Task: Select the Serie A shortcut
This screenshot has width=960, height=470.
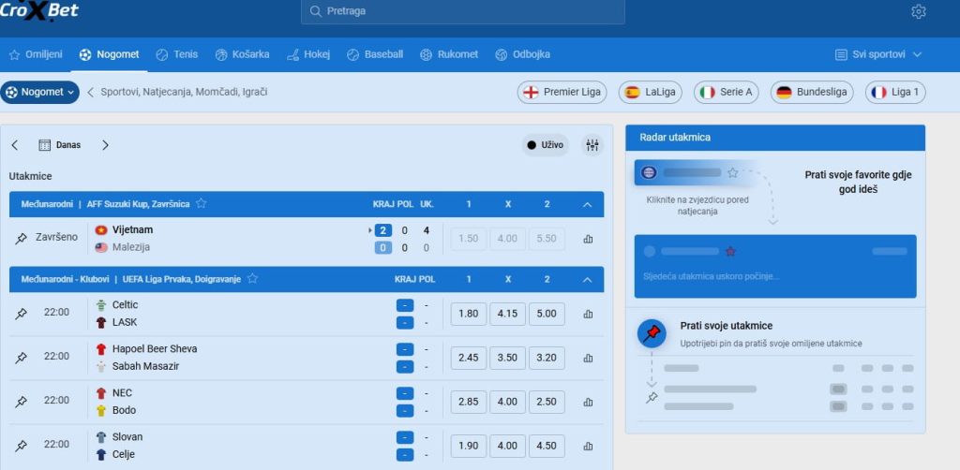Action: coord(727,93)
